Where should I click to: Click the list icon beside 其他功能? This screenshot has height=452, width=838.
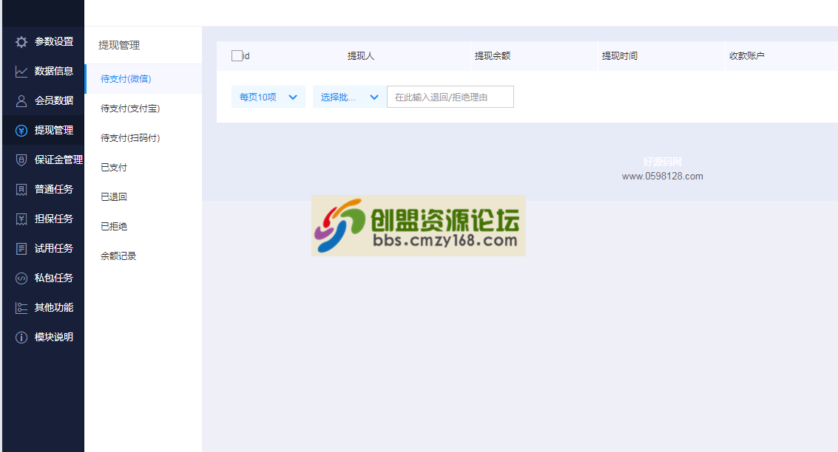click(x=21, y=308)
